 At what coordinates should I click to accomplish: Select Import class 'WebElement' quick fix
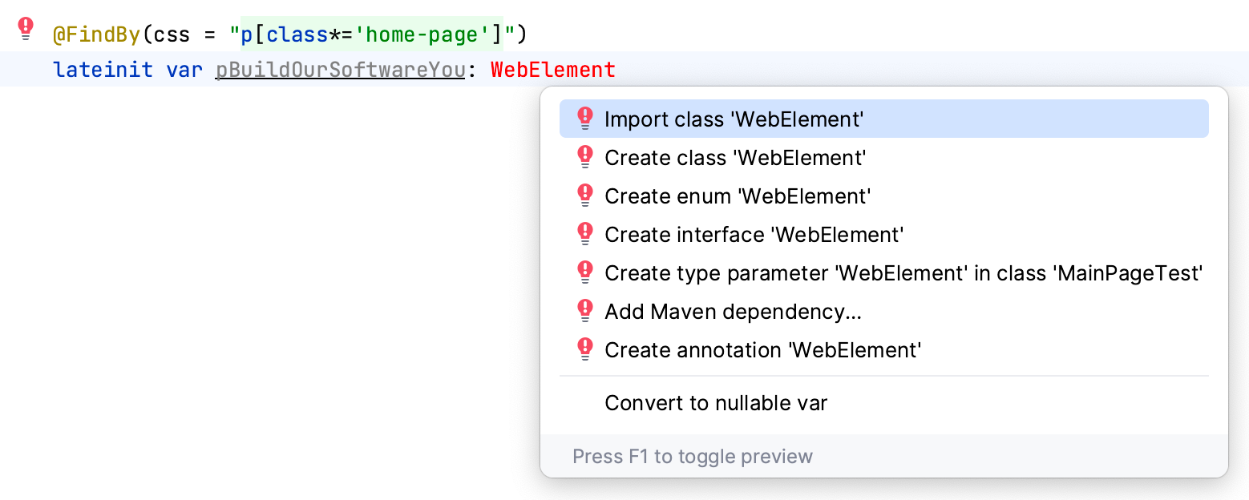734,119
